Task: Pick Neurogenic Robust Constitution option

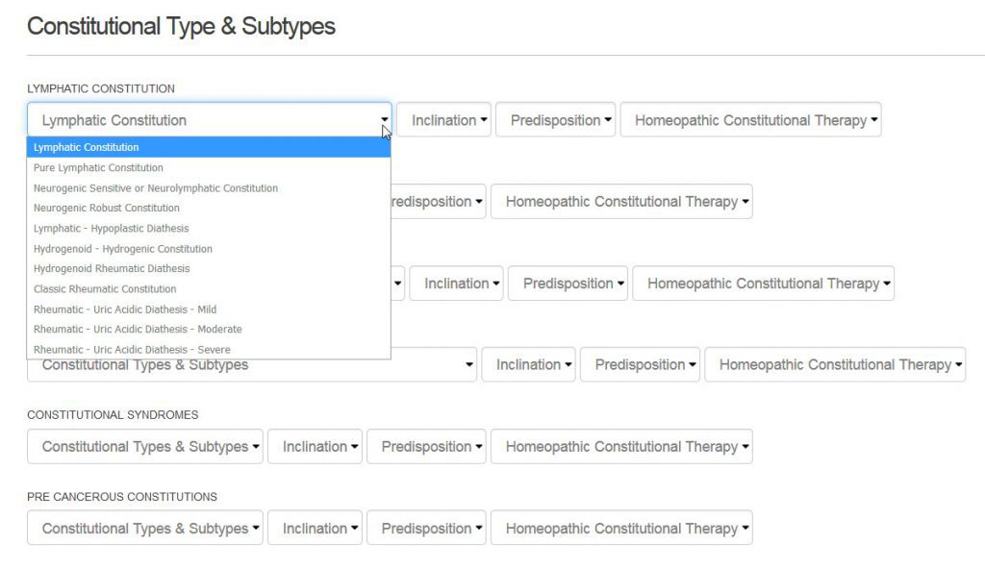Action: [209, 208]
